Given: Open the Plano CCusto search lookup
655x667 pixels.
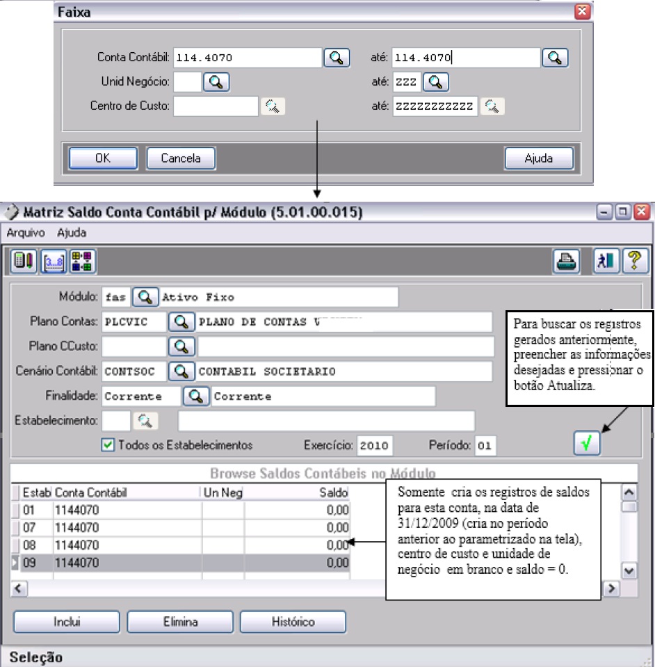Looking at the screenshot, I should tap(181, 346).
